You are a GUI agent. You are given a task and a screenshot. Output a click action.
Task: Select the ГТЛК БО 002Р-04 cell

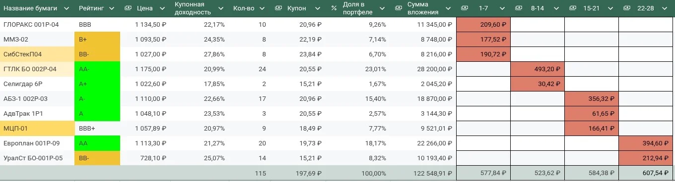(x=37, y=69)
